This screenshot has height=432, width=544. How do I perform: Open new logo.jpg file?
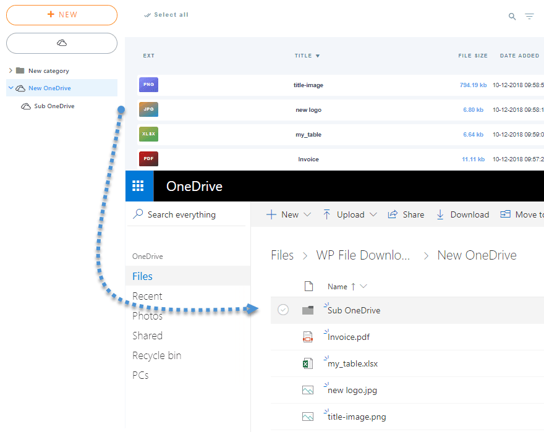352,391
